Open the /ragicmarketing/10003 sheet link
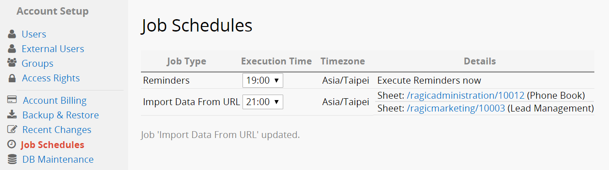609x170 pixels. 456,108
